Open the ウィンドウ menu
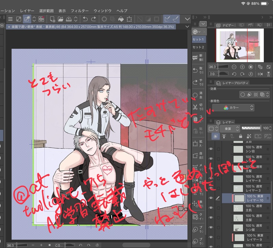The height and width of the screenshot is (248, 273). point(103,11)
